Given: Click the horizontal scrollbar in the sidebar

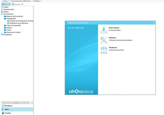Looking at the screenshot, I should (x=16, y=102).
